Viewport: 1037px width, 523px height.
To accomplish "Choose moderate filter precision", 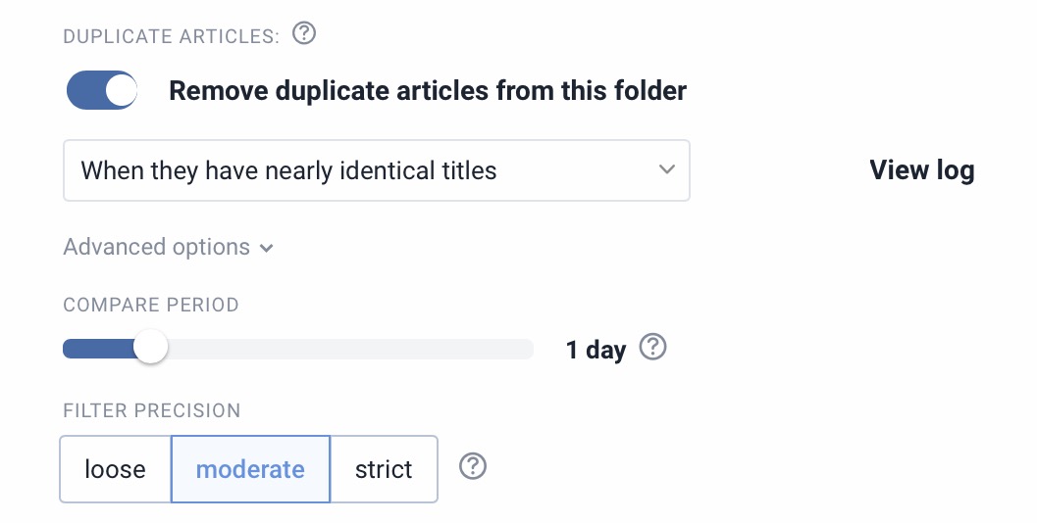I will pyautogui.click(x=250, y=469).
